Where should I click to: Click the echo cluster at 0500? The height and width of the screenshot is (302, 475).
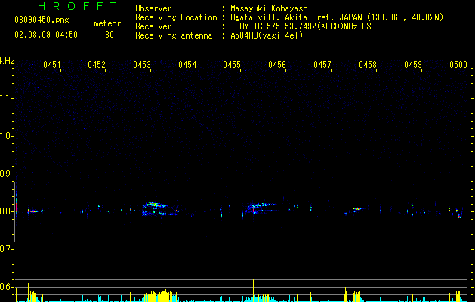(x=458, y=213)
